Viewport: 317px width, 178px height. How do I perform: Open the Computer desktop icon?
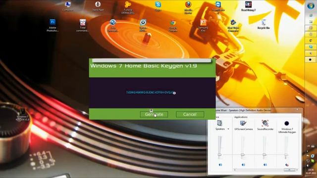[67, 6]
